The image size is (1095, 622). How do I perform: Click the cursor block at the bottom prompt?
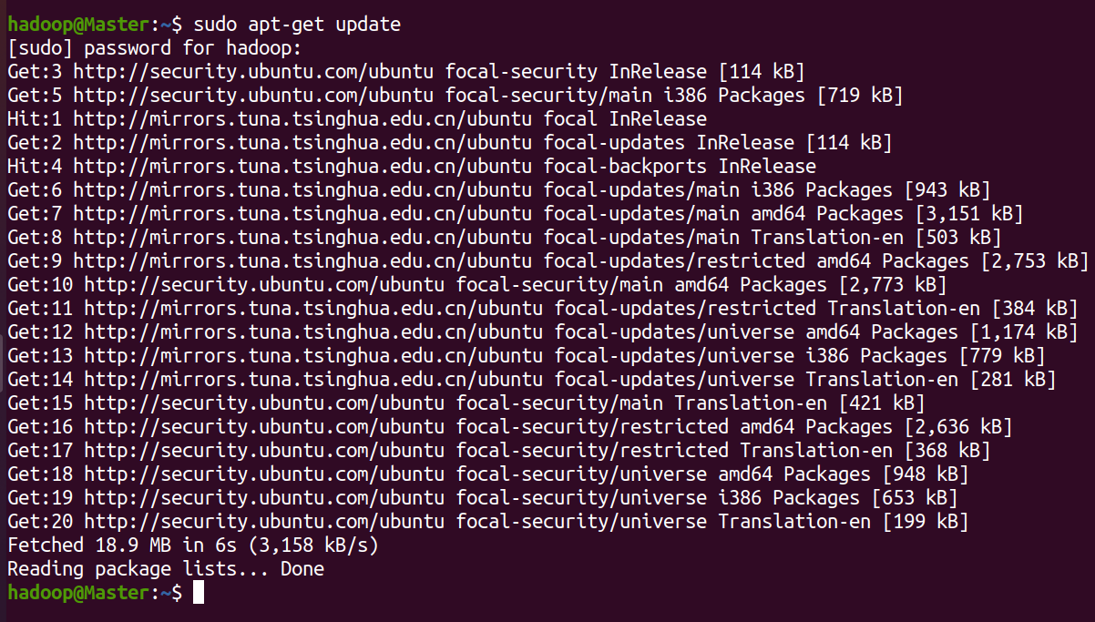click(199, 593)
